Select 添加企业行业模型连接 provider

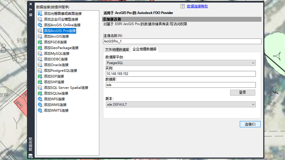point(61,19)
